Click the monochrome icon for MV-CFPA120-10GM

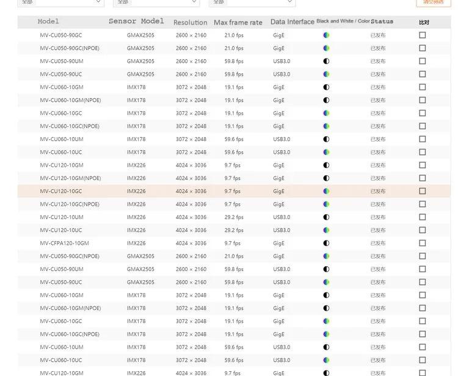pyautogui.click(x=326, y=244)
